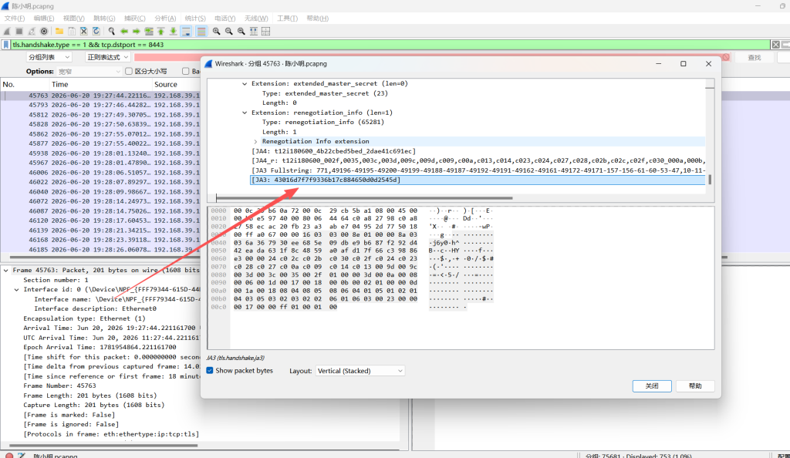Image resolution: width=790 pixels, height=458 pixels.
Task: Open the 编辑(E) menu
Action: 44,18
